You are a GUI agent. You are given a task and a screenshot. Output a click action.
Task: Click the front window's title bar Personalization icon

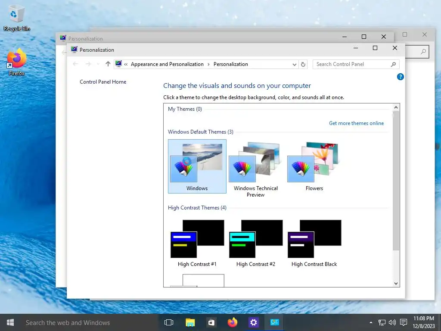click(x=74, y=50)
